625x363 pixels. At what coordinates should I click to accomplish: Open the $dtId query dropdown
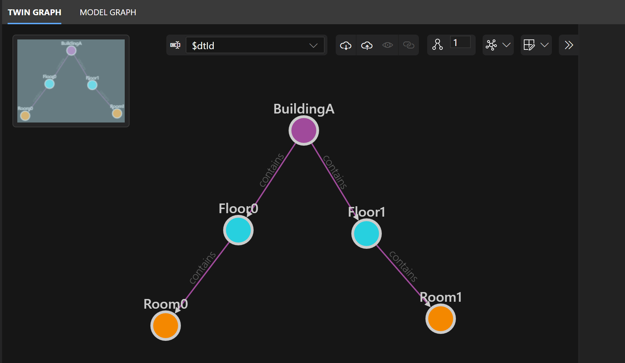tap(314, 45)
